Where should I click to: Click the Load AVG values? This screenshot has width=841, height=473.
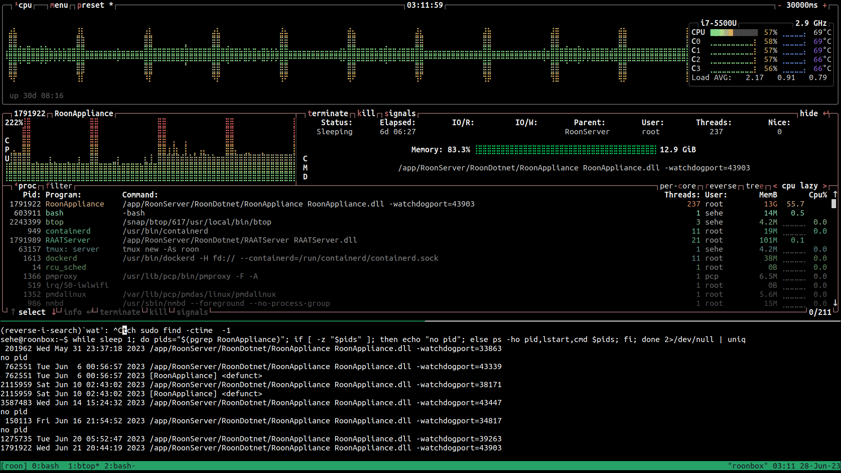[x=786, y=77]
